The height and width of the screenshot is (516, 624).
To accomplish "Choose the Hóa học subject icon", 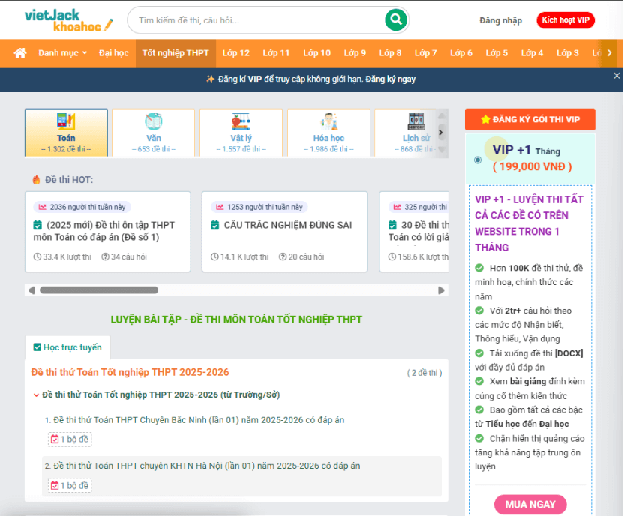I will click(328, 121).
